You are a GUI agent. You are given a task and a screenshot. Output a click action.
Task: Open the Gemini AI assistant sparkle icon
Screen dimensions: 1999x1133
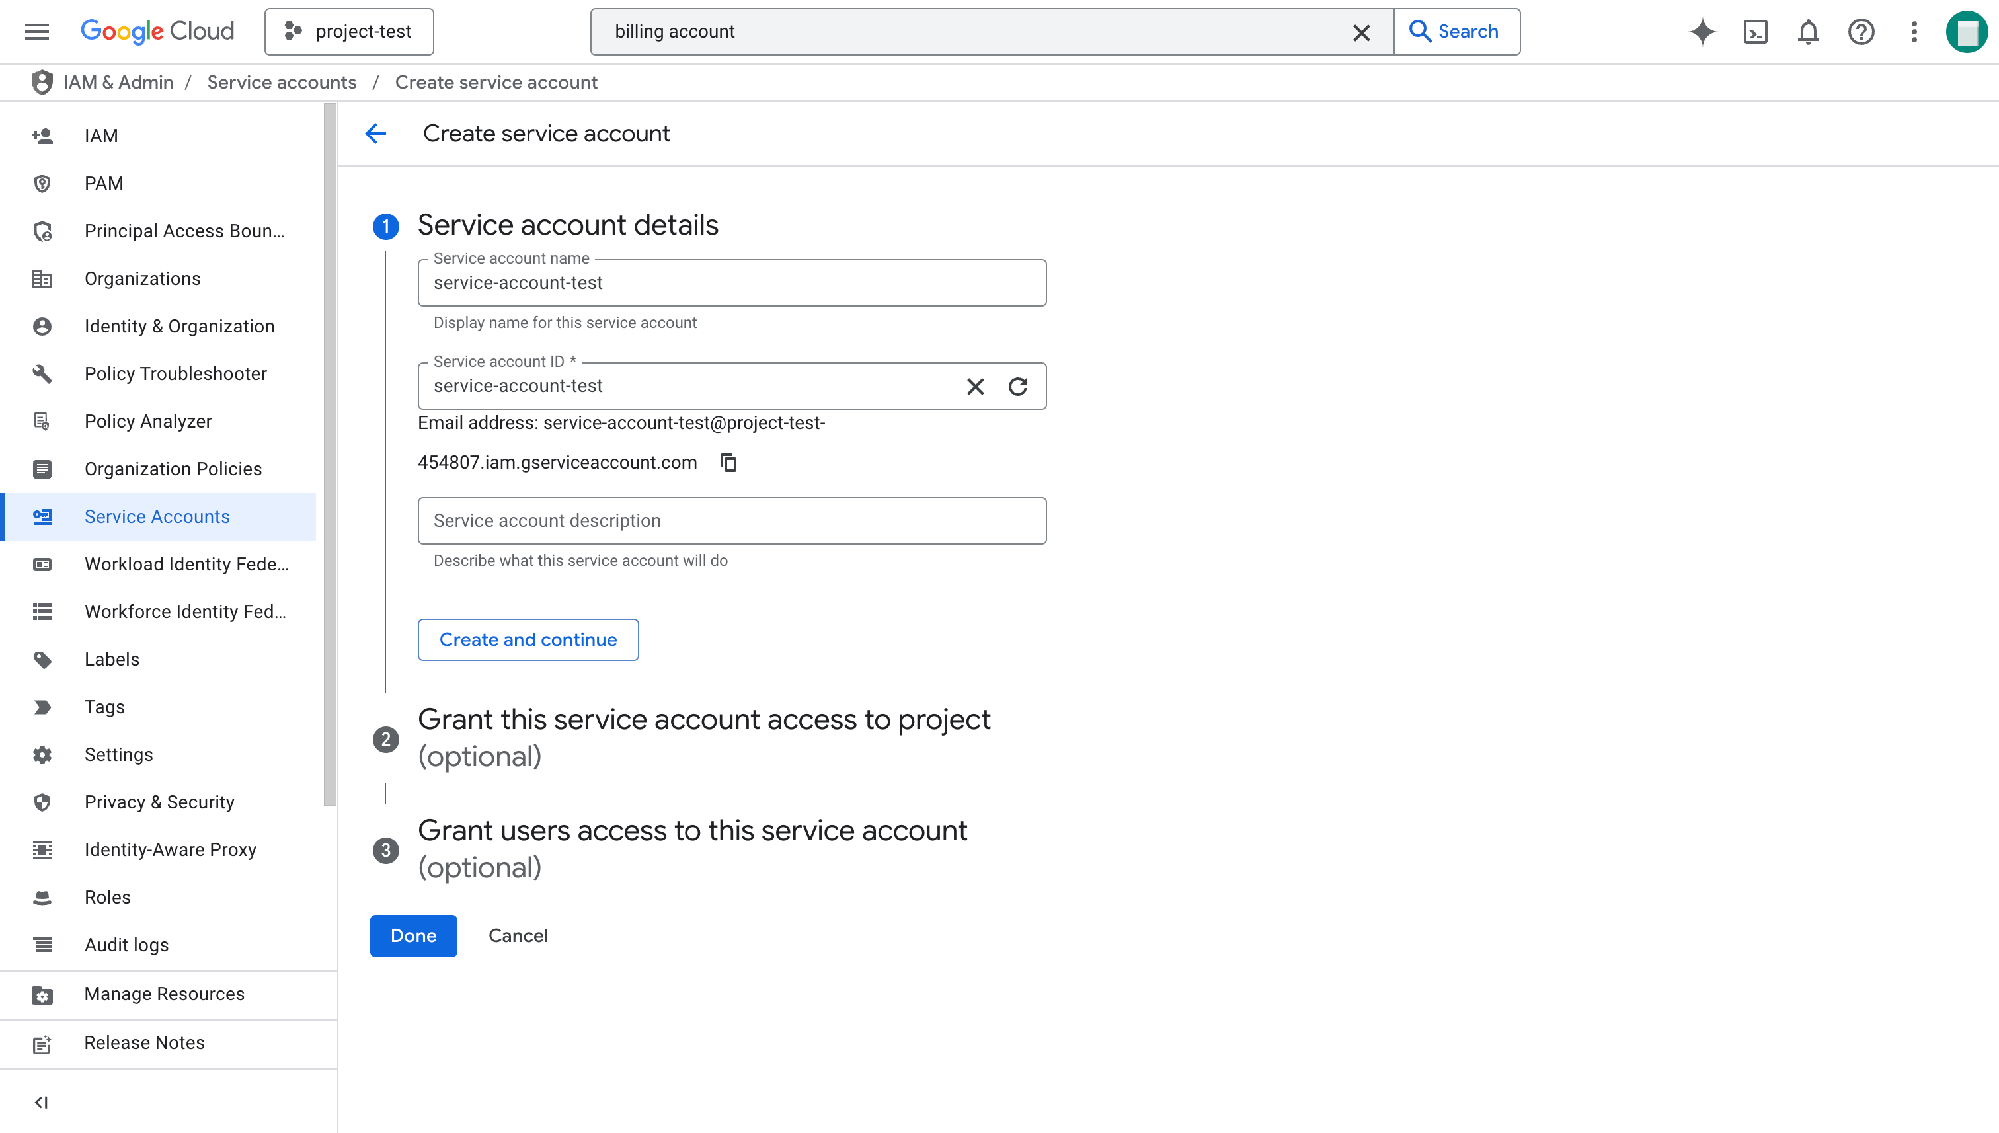coord(1702,32)
